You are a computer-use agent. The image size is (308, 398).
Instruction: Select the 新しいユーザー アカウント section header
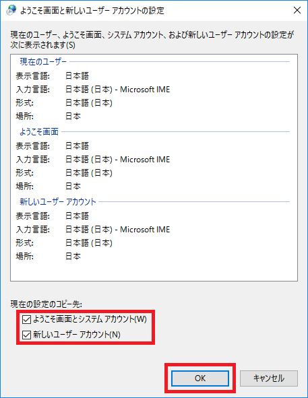58,201
